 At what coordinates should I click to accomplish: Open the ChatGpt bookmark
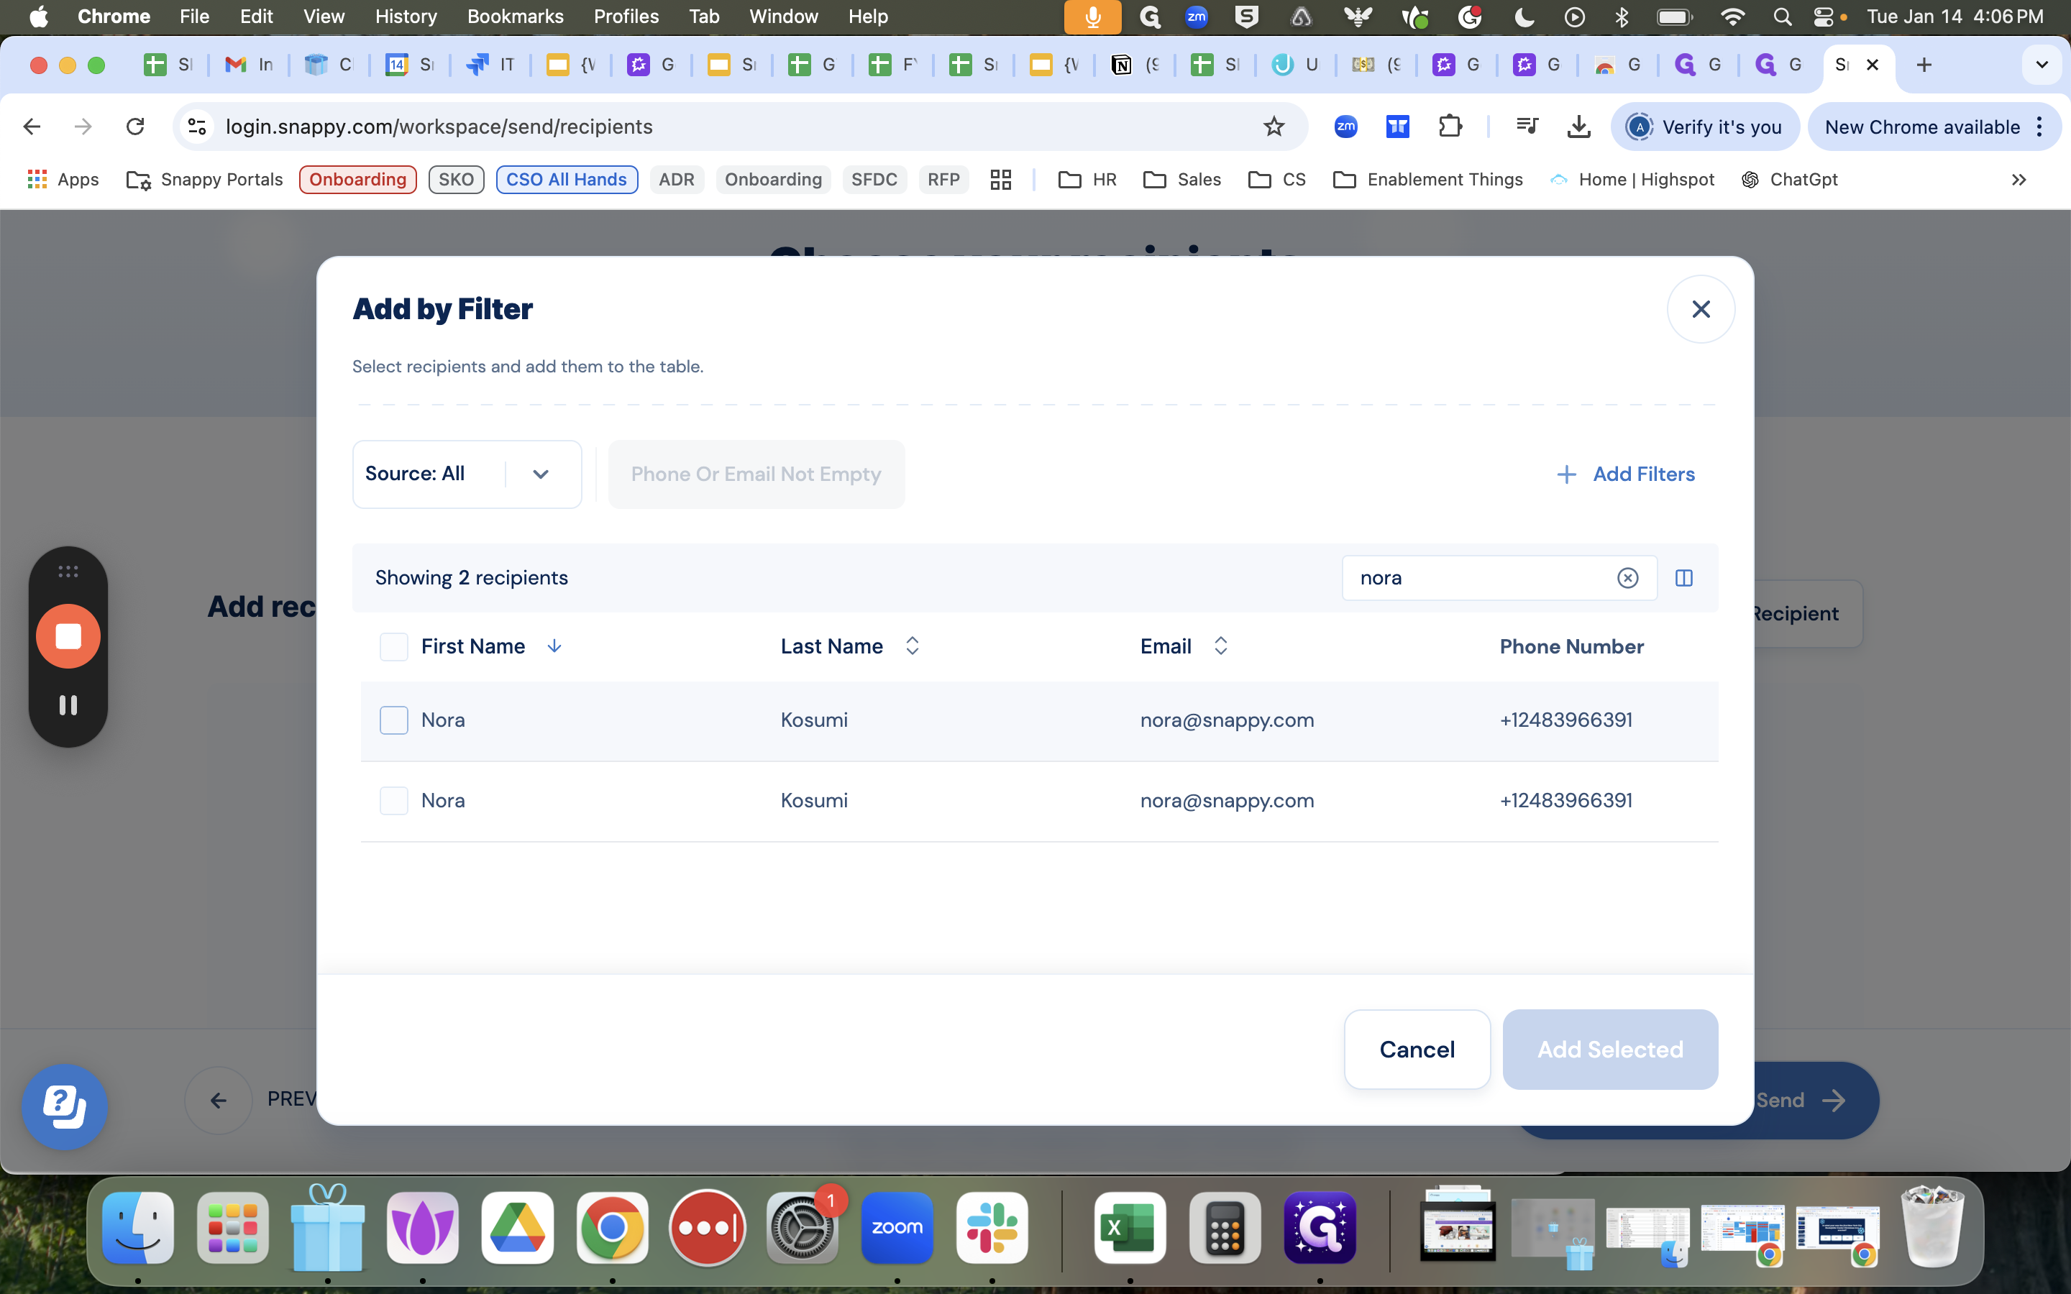coord(1789,180)
